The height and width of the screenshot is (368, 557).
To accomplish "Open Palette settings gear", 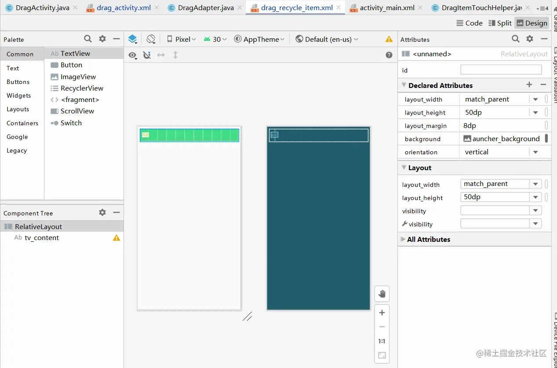I will point(102,39).
